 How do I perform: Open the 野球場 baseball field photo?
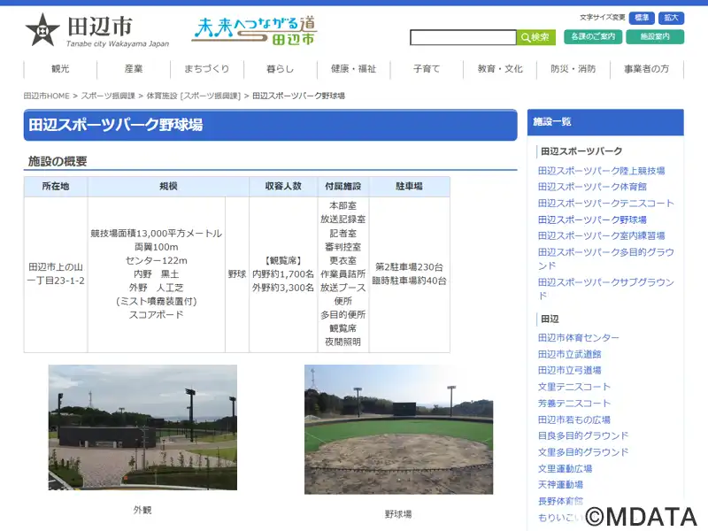click(x=398, y=429)
